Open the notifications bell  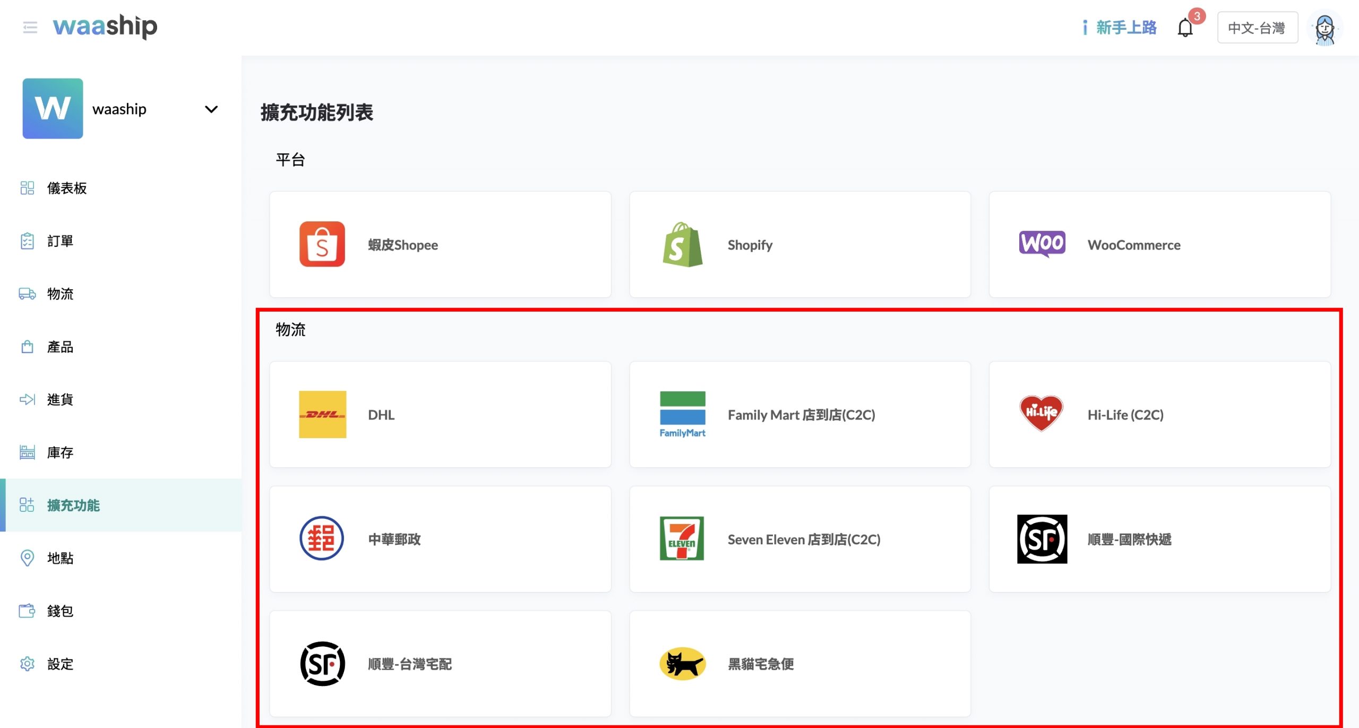click(x=1185, y=28)
